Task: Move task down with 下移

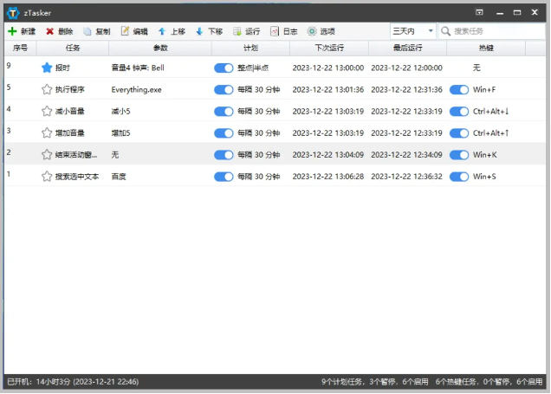Action: click(209, 31)
